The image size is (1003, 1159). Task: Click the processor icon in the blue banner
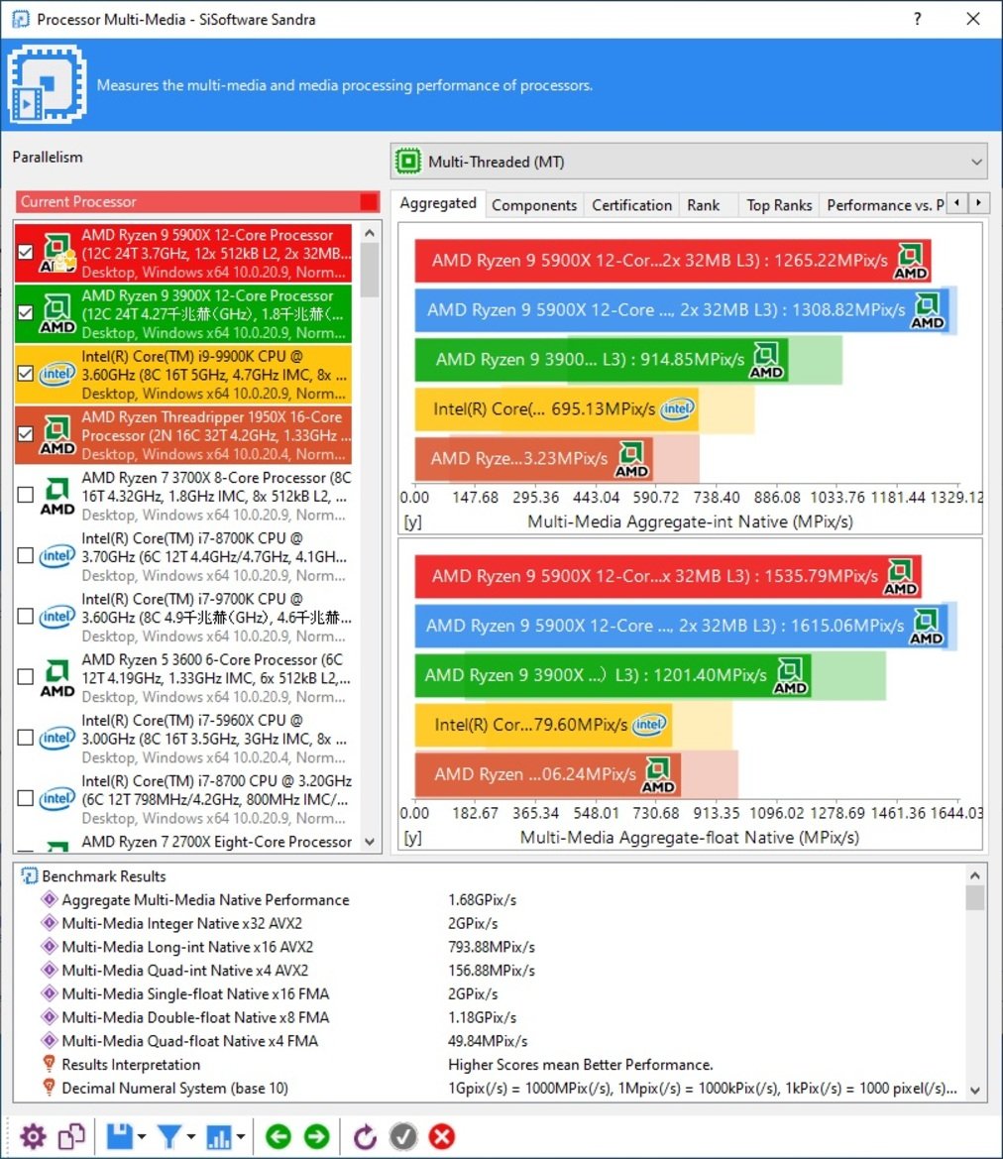pos(48,84)
